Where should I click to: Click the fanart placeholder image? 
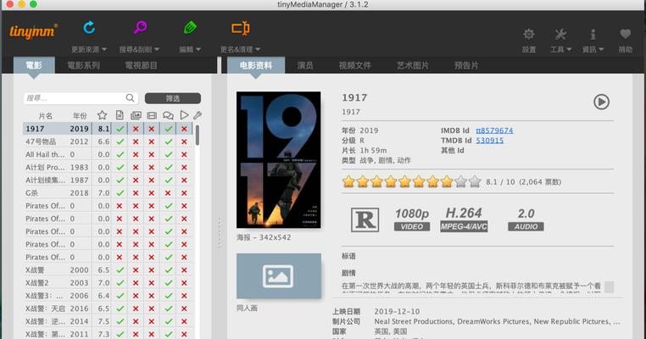pos(279,276)
